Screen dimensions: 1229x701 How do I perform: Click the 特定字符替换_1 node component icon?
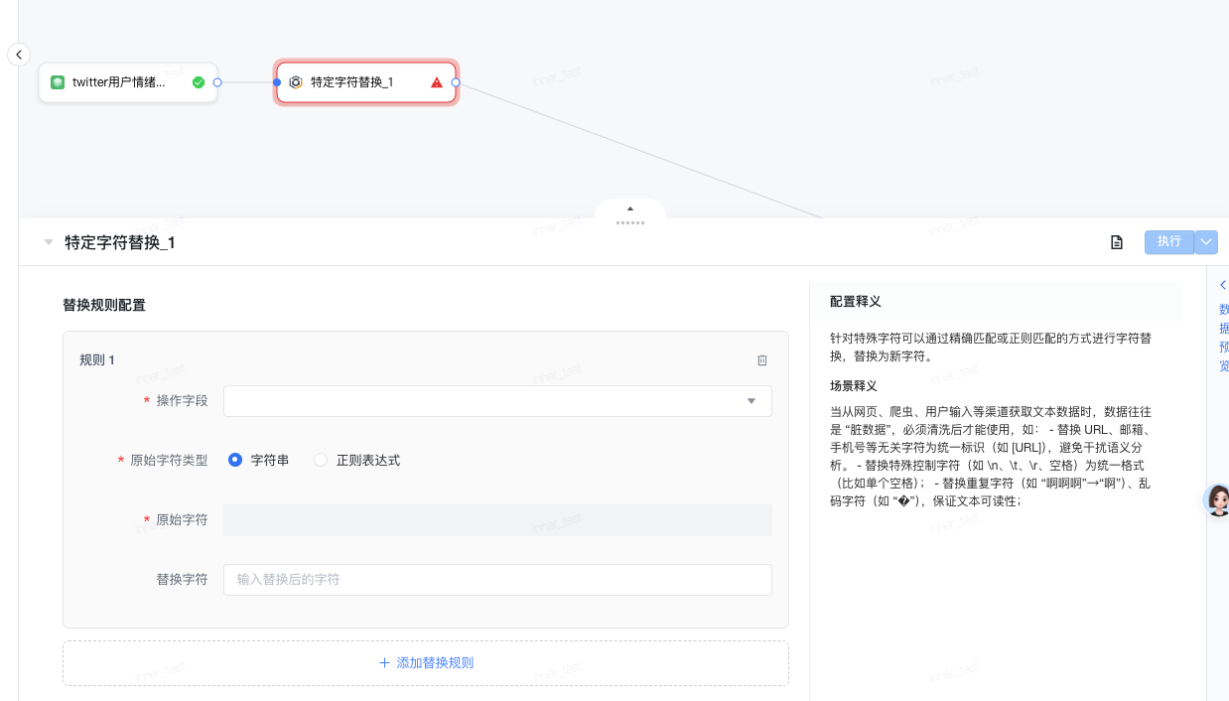coord(295,82)
